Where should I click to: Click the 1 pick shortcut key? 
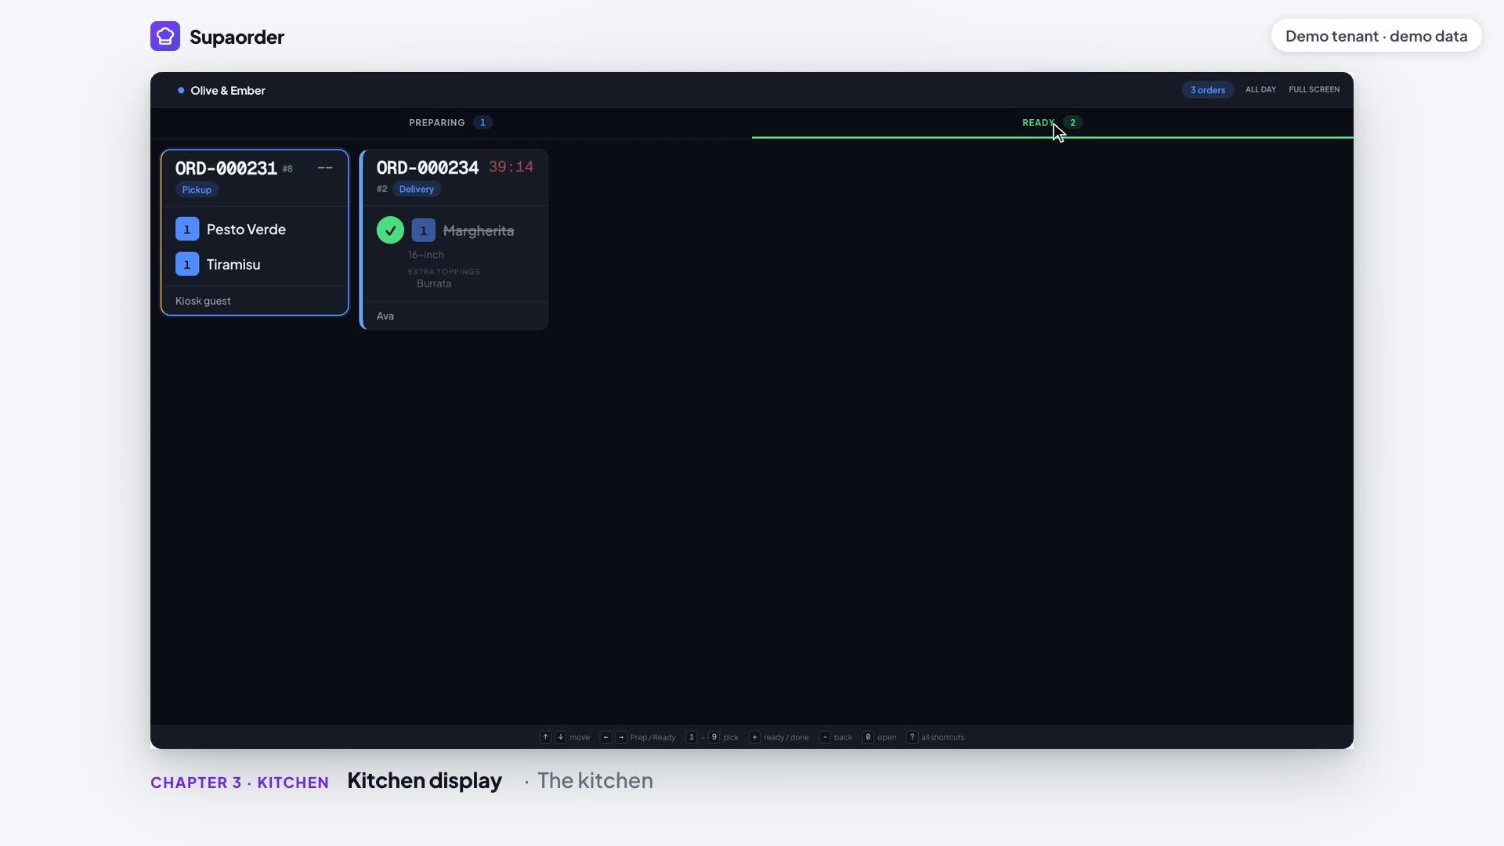pos(691,737)
